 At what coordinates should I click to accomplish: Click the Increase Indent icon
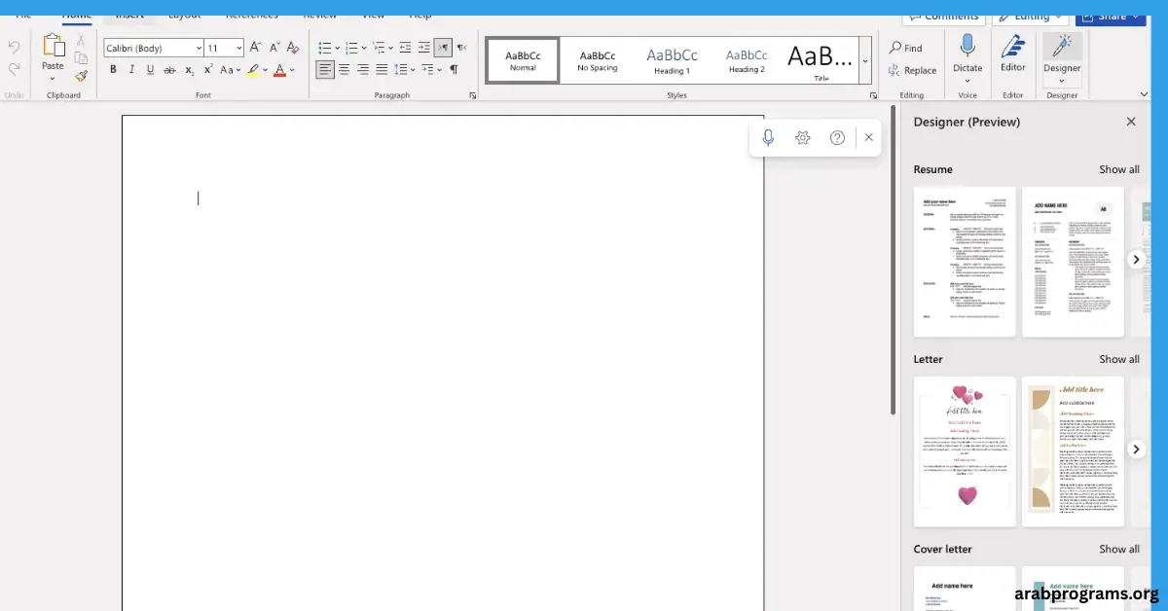point(424,47)
